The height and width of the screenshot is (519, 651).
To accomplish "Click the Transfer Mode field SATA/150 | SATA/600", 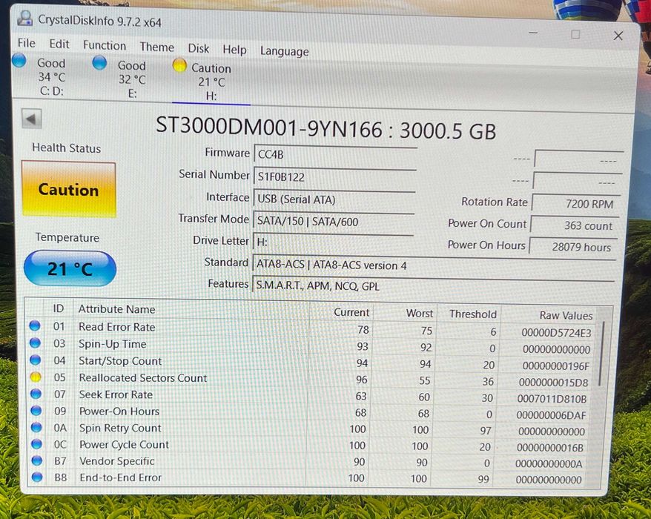I will pyautogui.click(x=334, y=222).
